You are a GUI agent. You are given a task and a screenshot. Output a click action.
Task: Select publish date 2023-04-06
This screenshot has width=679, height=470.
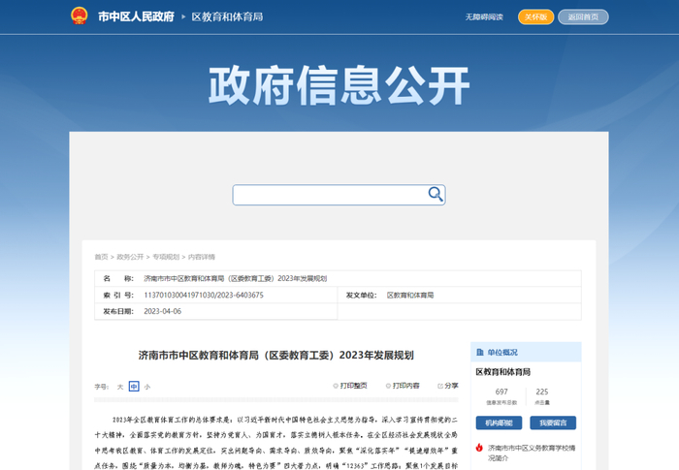[x=162, y=311]
